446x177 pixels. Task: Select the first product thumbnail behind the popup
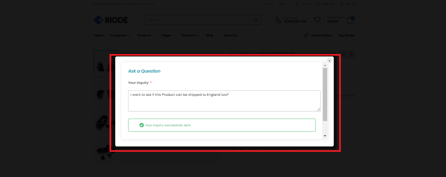click(106, 64)
